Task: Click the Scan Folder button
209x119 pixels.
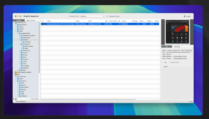Action: (35, 99)
